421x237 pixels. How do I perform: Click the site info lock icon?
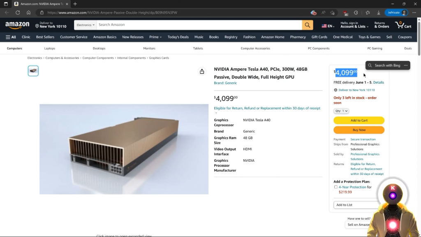coord(42,13)
